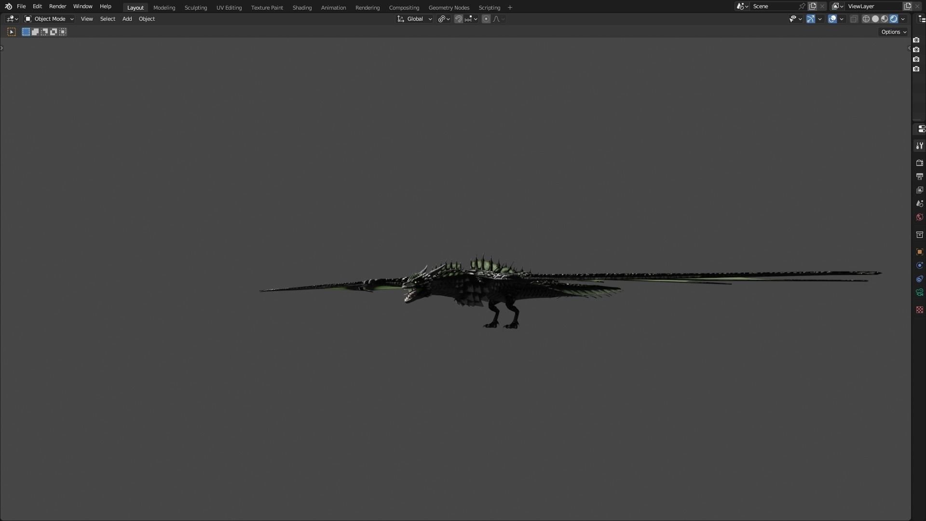Open the Output properties tab
The height and width of the screenshot is (521, 926).
click(x=919, y=177)
